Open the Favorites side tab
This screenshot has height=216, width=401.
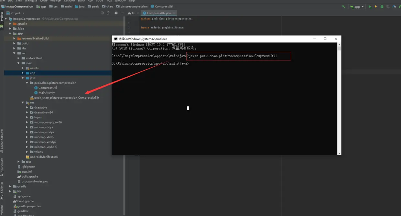pos(2,191)
